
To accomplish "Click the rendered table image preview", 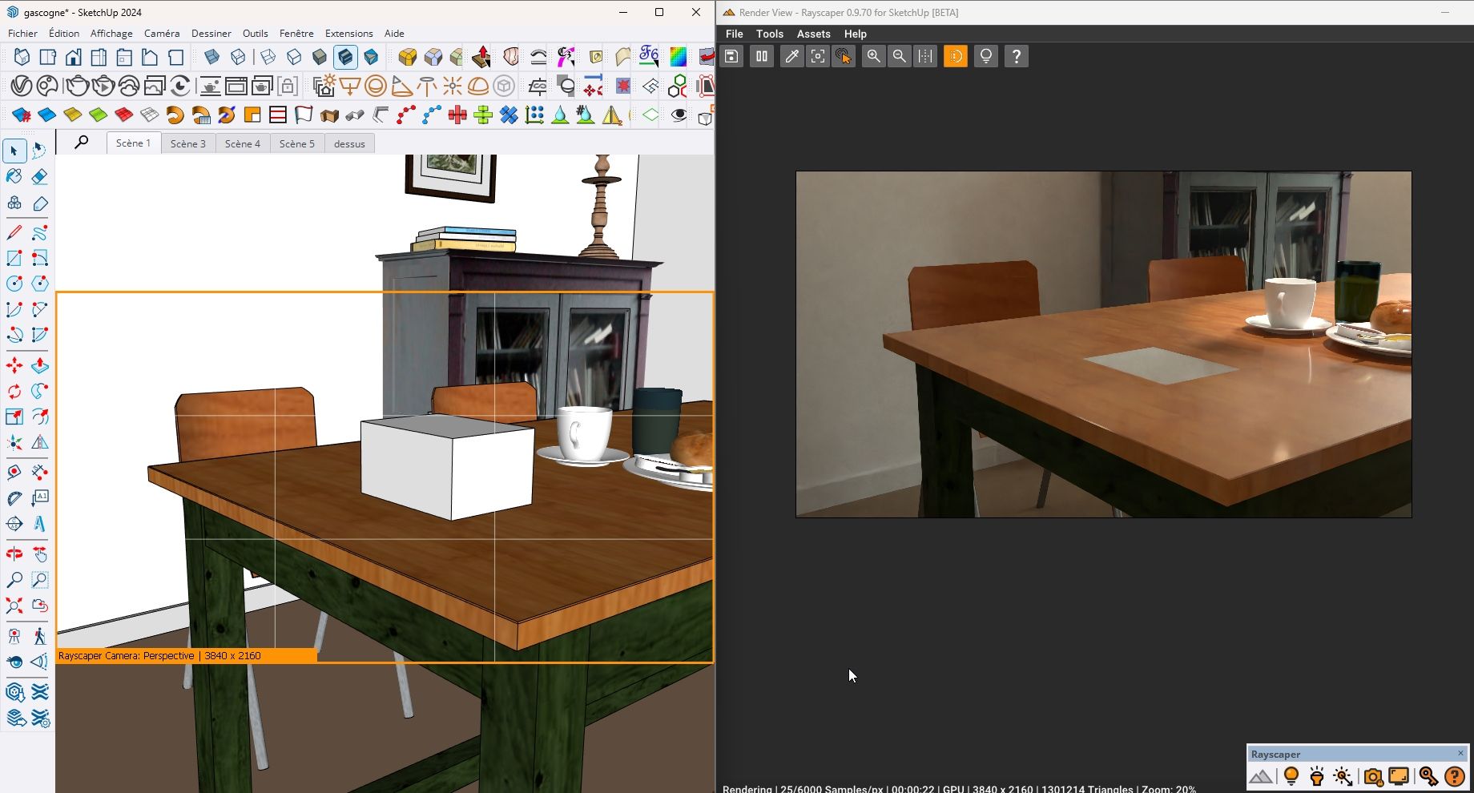I will click(1103, 344).
